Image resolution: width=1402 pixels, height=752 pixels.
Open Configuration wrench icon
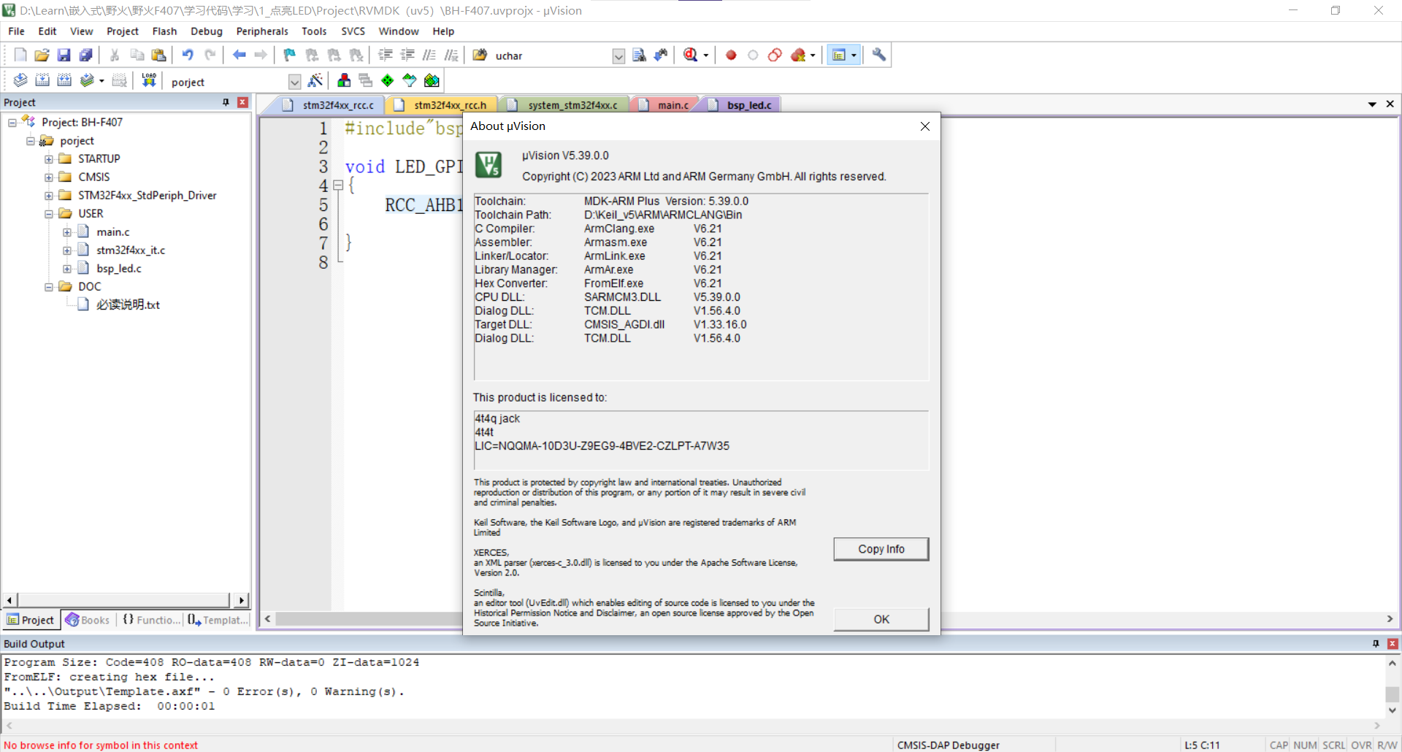click(x=879, y=55)
